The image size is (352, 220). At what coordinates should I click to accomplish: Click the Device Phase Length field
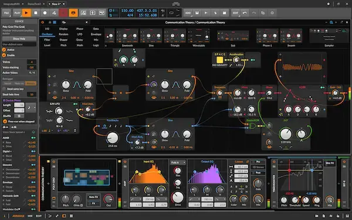coord(19,105)
